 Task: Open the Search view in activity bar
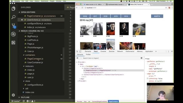click(13, 17)
